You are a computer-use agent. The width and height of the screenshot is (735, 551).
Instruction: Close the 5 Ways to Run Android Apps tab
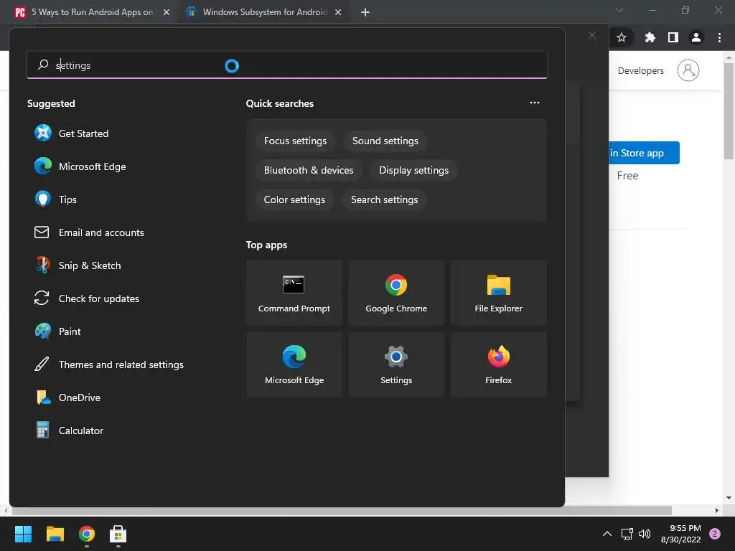[166, 13]
